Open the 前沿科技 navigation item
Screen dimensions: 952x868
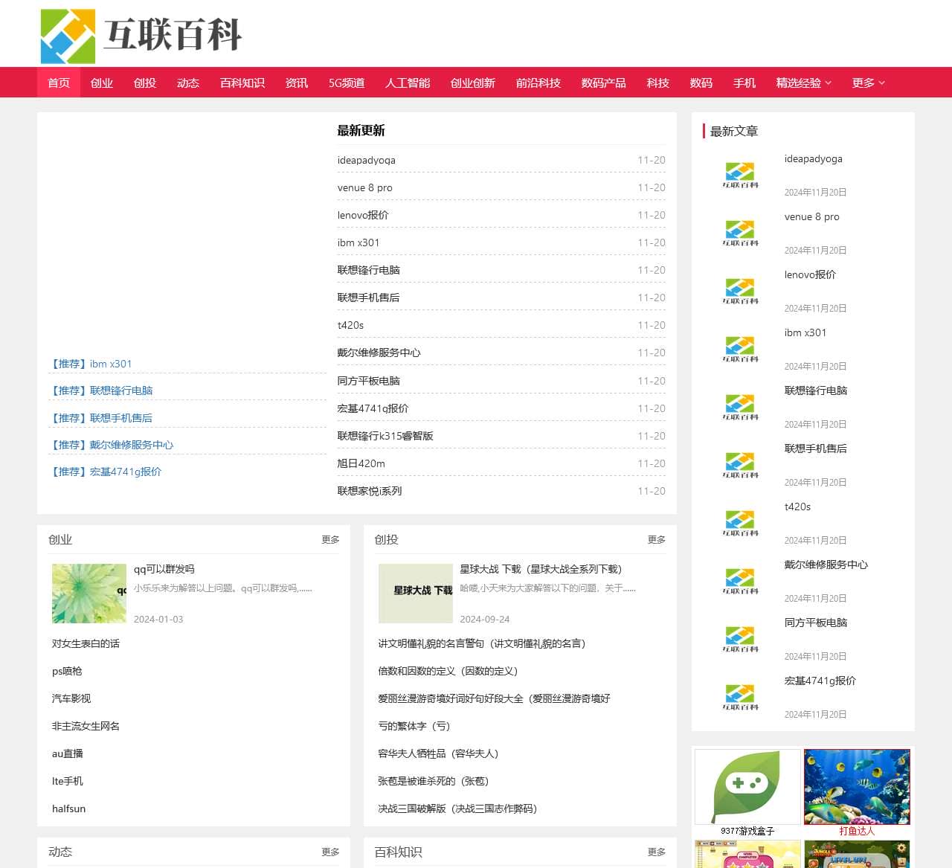tap(538, 83)
